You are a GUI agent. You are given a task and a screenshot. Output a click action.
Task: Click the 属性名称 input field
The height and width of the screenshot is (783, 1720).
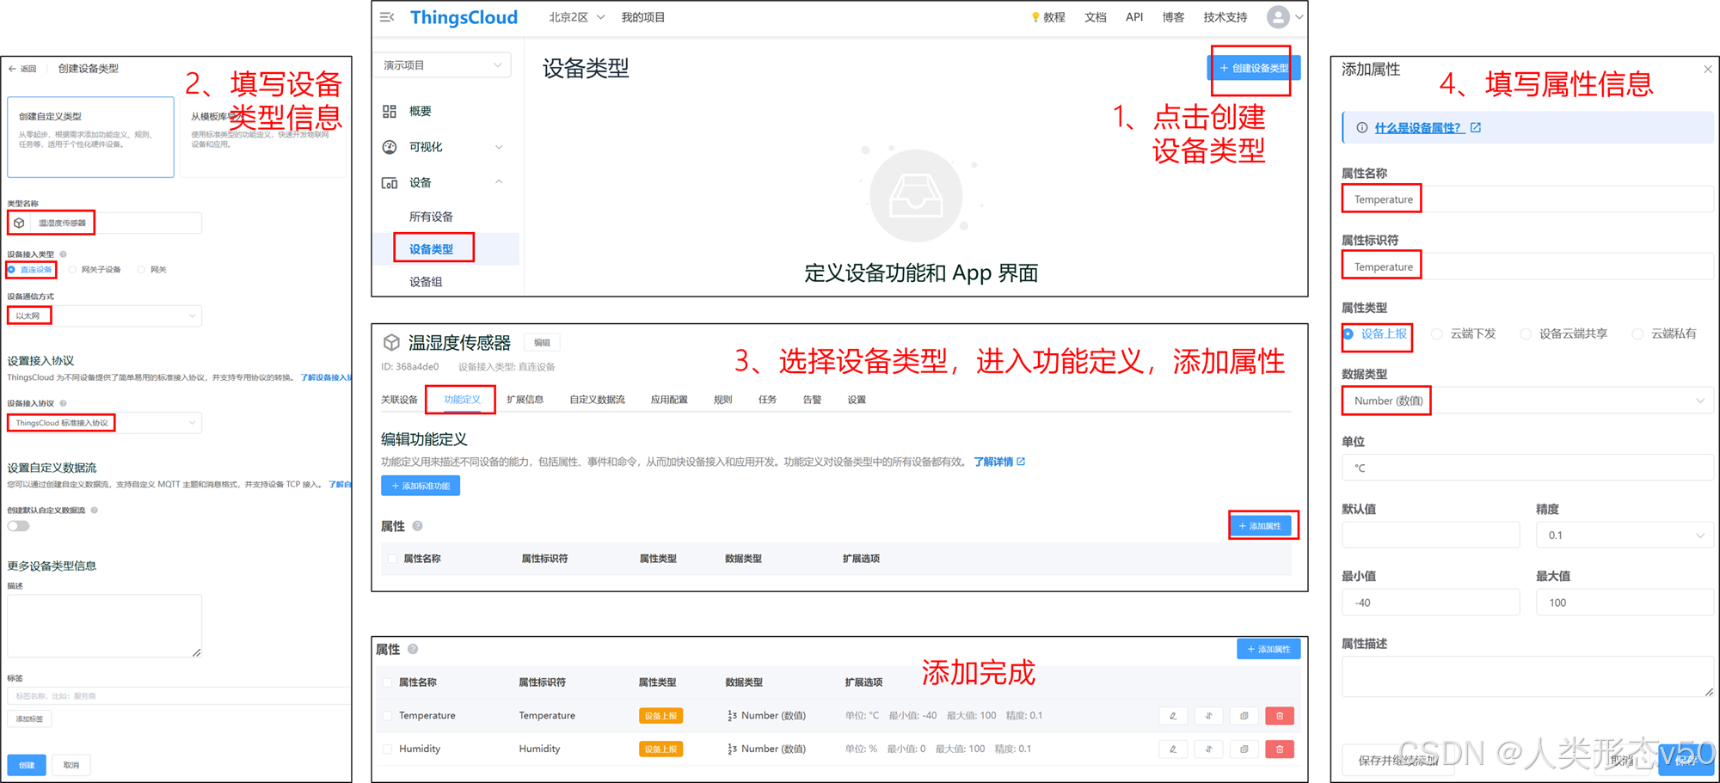tap(1527, 199)
